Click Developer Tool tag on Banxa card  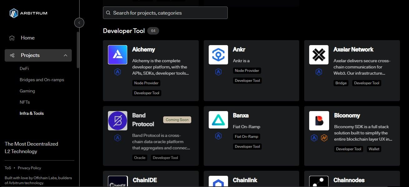coord(247,147)
